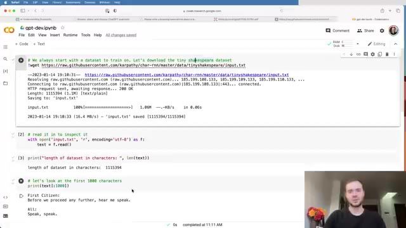Click 'completed at 11:11 AM' status text
Viewport: 406px width, 228px height.
click(202, 225)
